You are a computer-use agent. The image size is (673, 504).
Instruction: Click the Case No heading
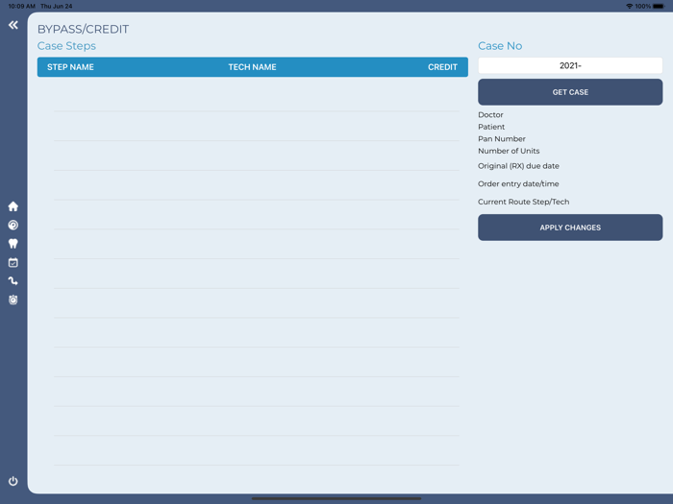pos(500,46)
